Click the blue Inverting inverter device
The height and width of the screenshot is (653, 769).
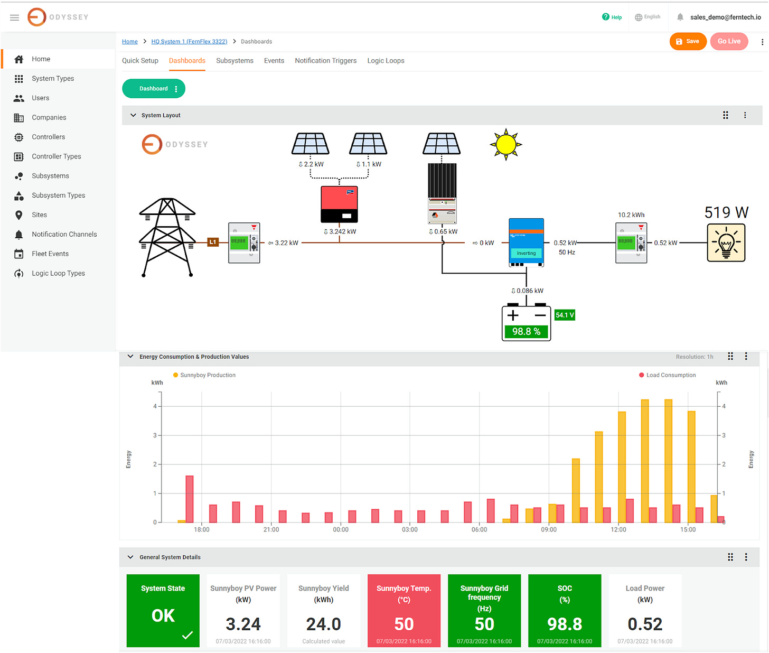(526, 242)
